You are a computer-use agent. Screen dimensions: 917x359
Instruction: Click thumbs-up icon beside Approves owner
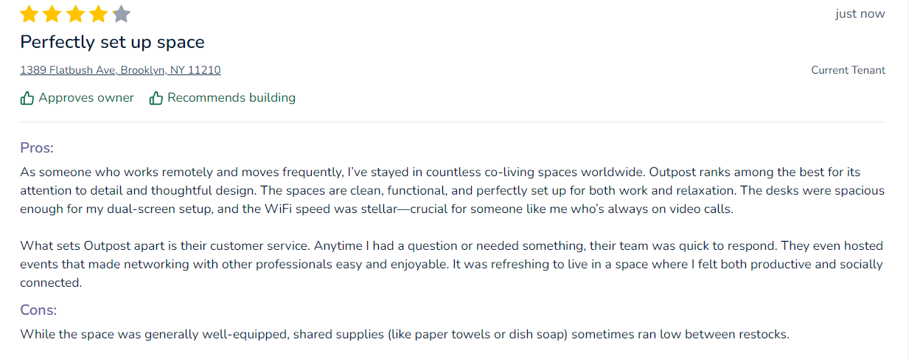click(x=27, y=98)
